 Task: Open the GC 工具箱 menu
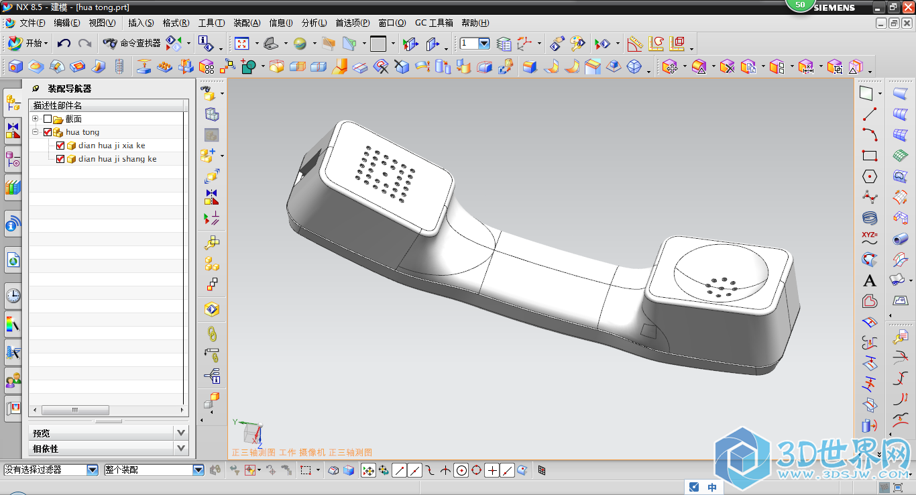point(434,23)
